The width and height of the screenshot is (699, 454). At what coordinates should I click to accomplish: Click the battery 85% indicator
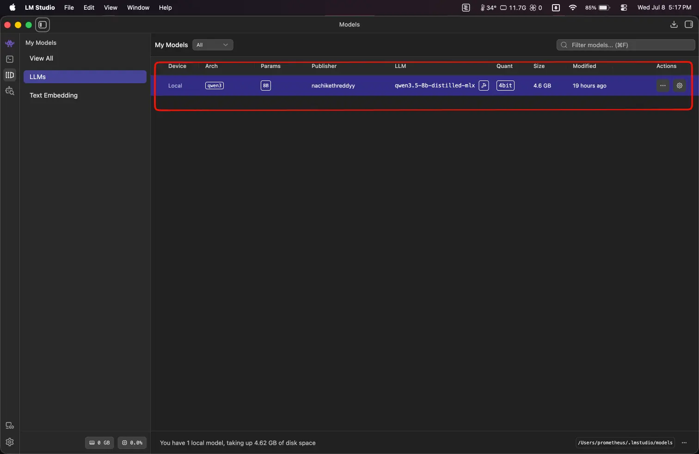pos(597,7)
